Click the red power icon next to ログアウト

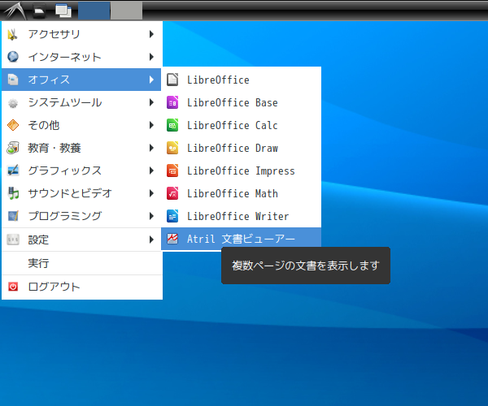(13, 287)
